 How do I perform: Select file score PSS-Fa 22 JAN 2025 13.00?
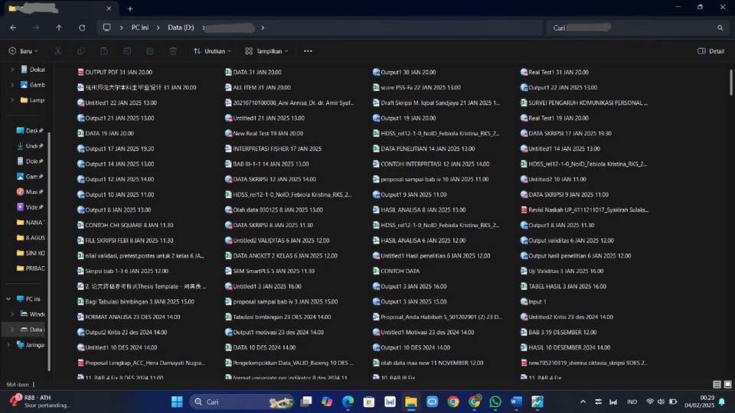point(416,87)
